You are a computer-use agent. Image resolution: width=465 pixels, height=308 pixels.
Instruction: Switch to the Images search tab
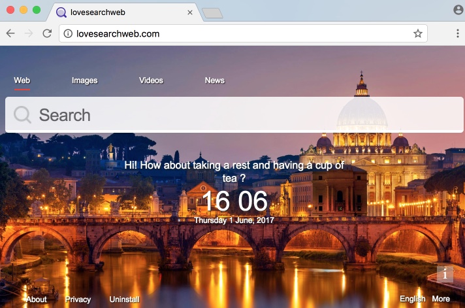click(84, 80)
